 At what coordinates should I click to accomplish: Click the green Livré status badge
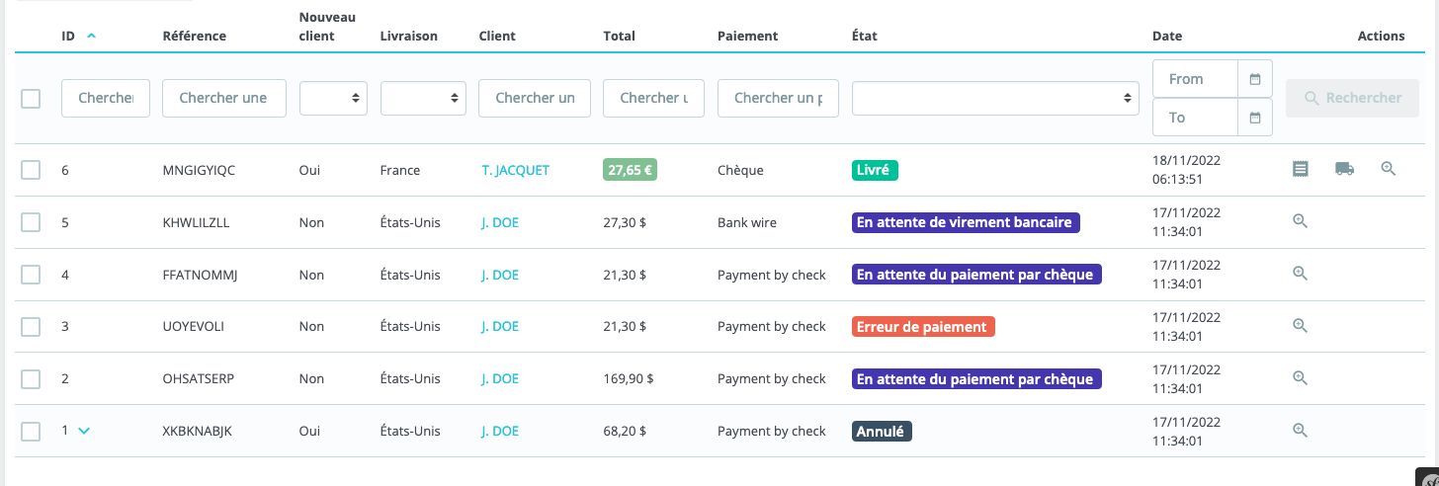coord(875,170)
